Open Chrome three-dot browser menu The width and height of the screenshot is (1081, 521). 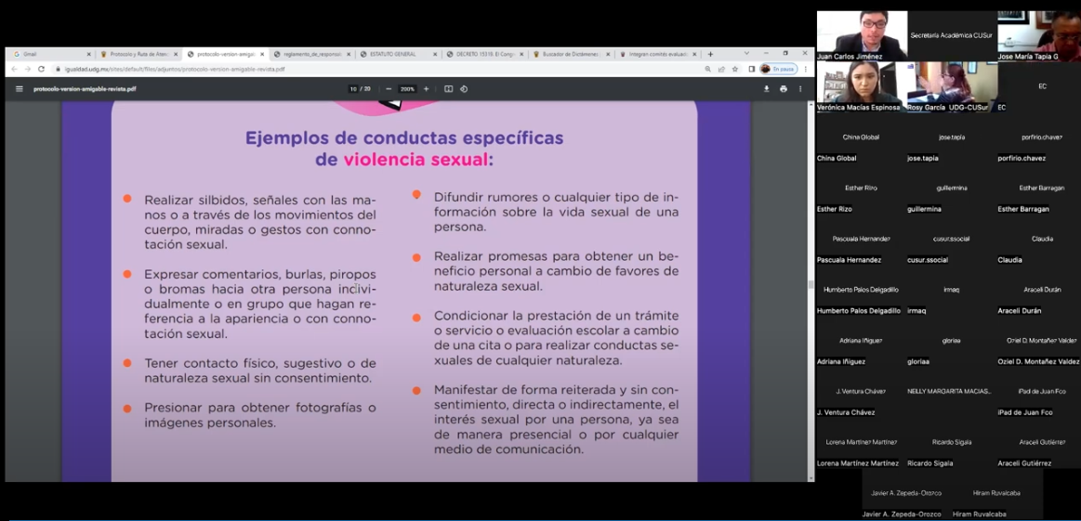click(x=805, y=69)
